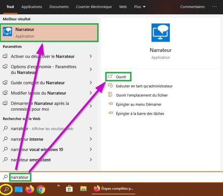
Task: Click the Commentaires link
Action: point(193,7)
